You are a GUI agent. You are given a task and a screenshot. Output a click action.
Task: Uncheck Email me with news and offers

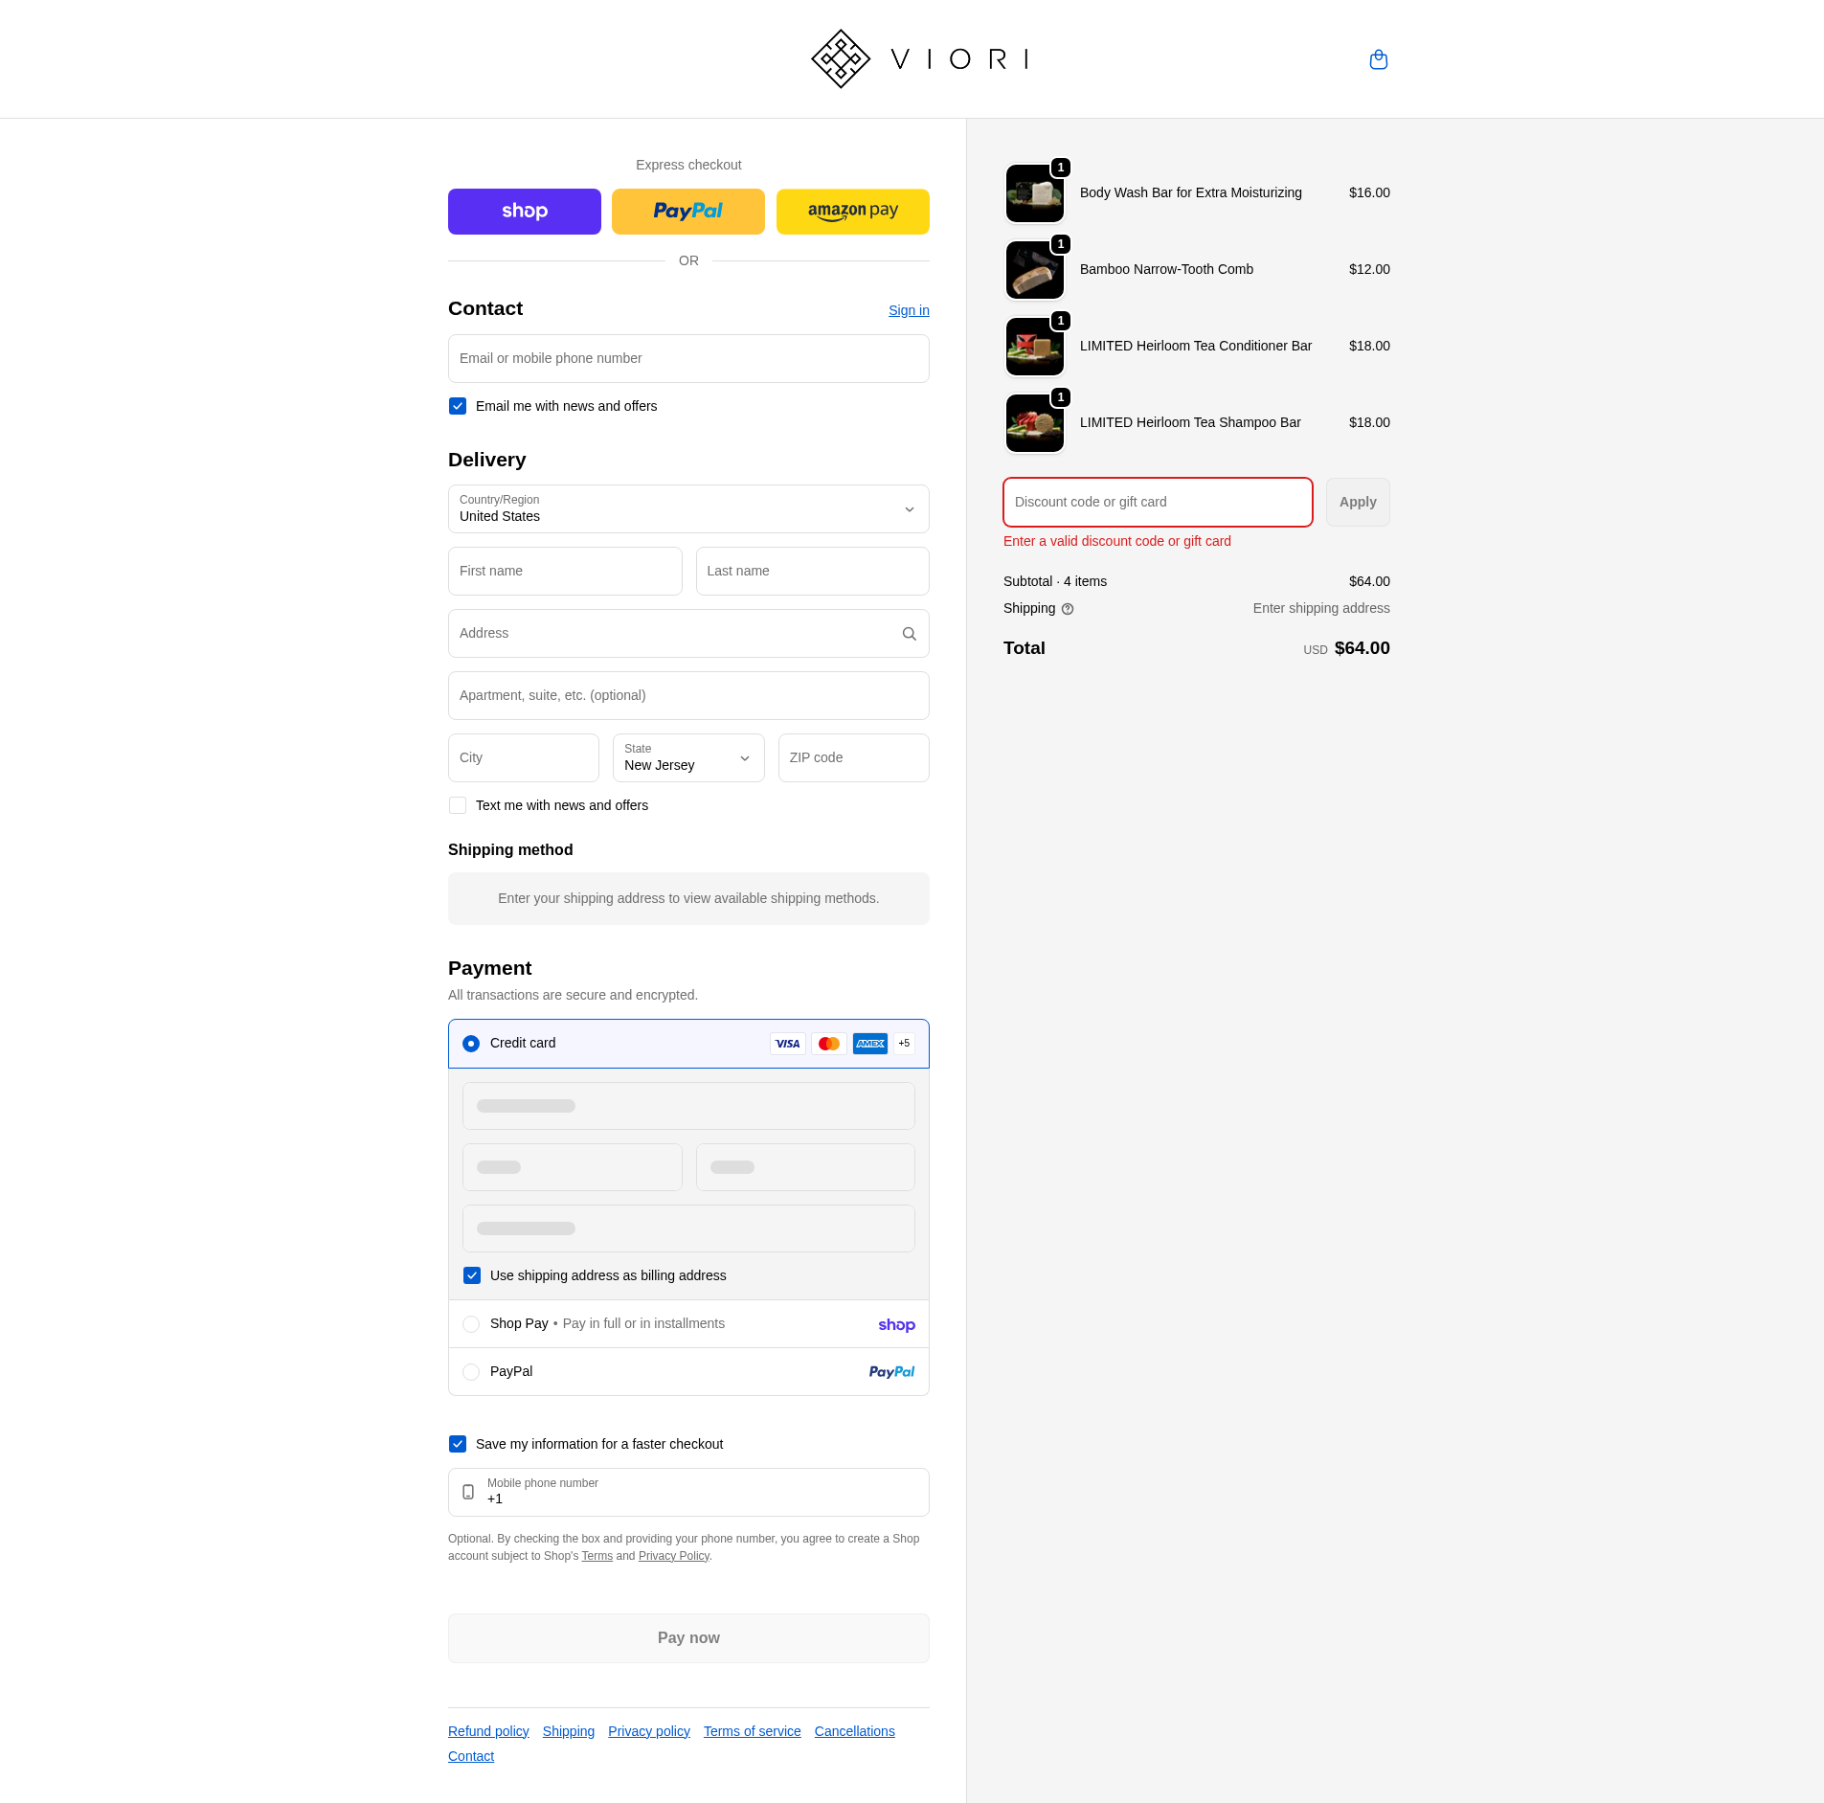point(458,406)
